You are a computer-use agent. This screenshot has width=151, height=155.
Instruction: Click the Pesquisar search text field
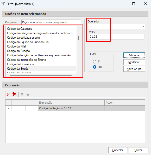pos(51,22)
